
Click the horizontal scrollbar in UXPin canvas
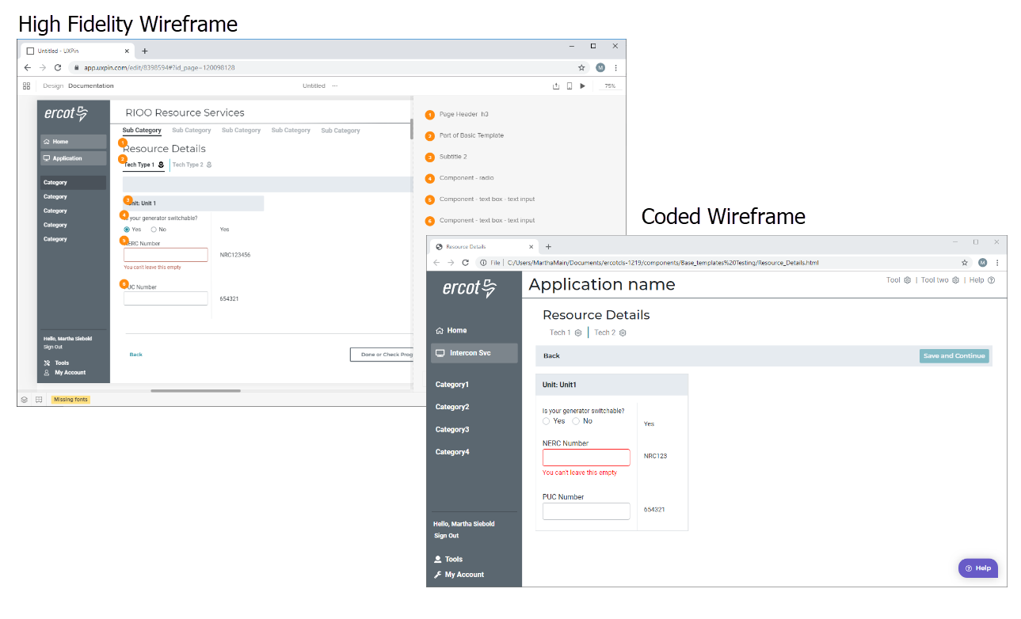coord(196,390)
